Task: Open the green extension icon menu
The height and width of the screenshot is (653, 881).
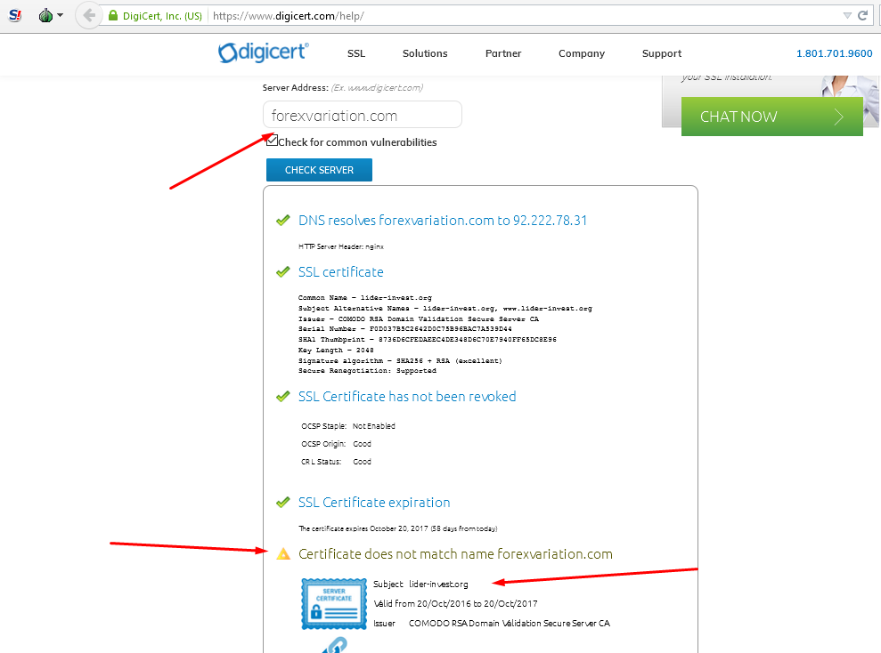Action: coord(45,16)
